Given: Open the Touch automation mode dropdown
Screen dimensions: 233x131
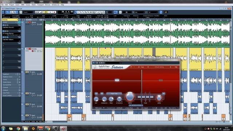Looking at the screenshot, I should click(x=28, y=12).
